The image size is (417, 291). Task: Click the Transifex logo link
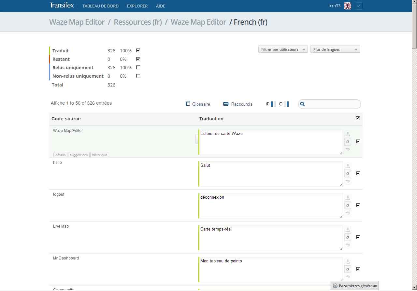62,6
